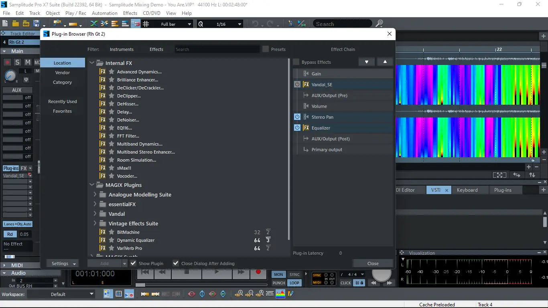Click the save project floppy disk icon

[37, 24]
